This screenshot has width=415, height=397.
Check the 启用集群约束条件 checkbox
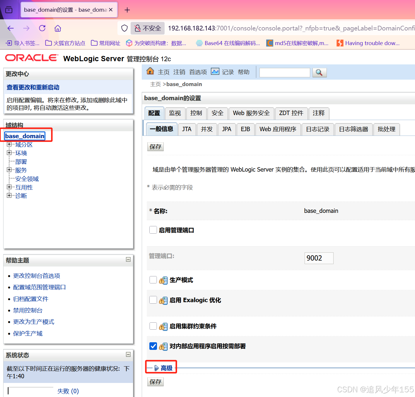[153, 326]
